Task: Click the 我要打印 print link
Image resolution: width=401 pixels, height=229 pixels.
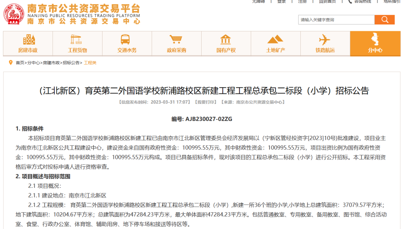Action: (205, 102)
